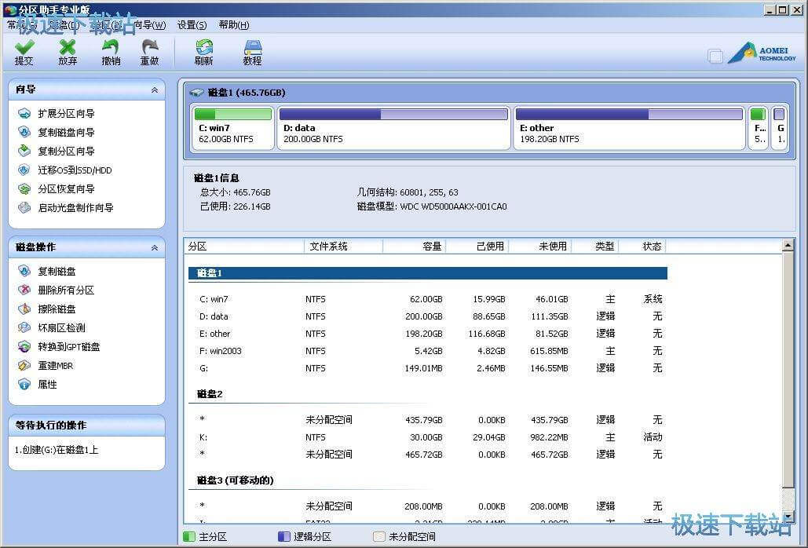Sort by 未使用 column header

[540, 247]
